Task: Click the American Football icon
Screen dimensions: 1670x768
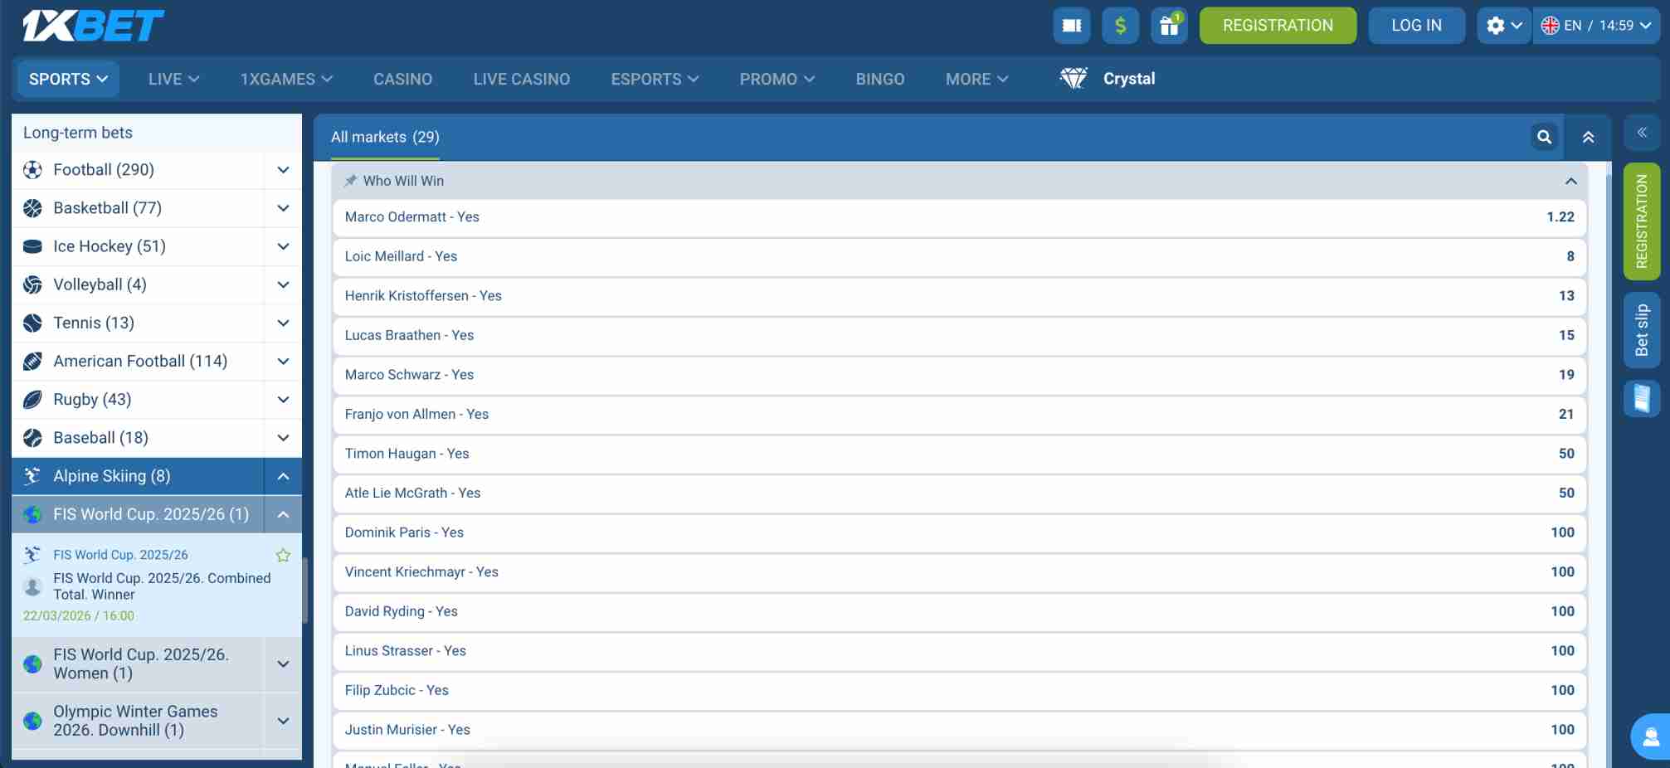Action: 32,361
